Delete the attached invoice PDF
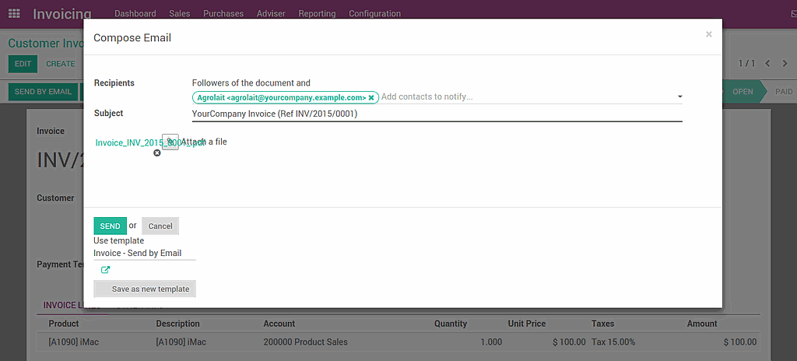This screenshot has height=361, width=797. coord(157,153)
